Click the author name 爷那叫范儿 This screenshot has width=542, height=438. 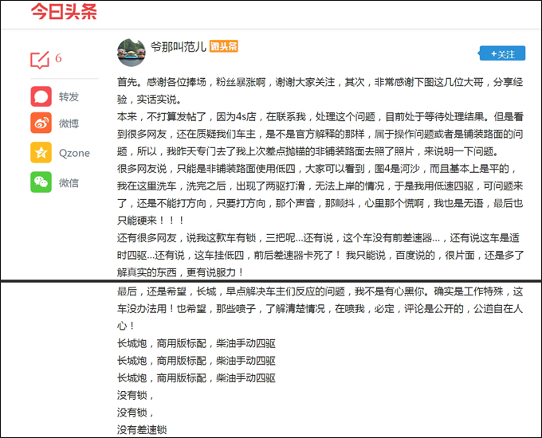pyautogui.click(x=179, y=47)
